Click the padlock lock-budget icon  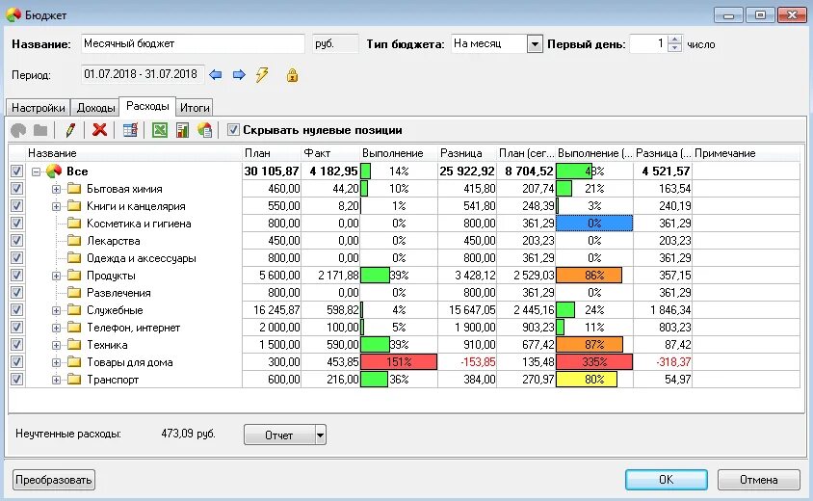coord(293,75)
